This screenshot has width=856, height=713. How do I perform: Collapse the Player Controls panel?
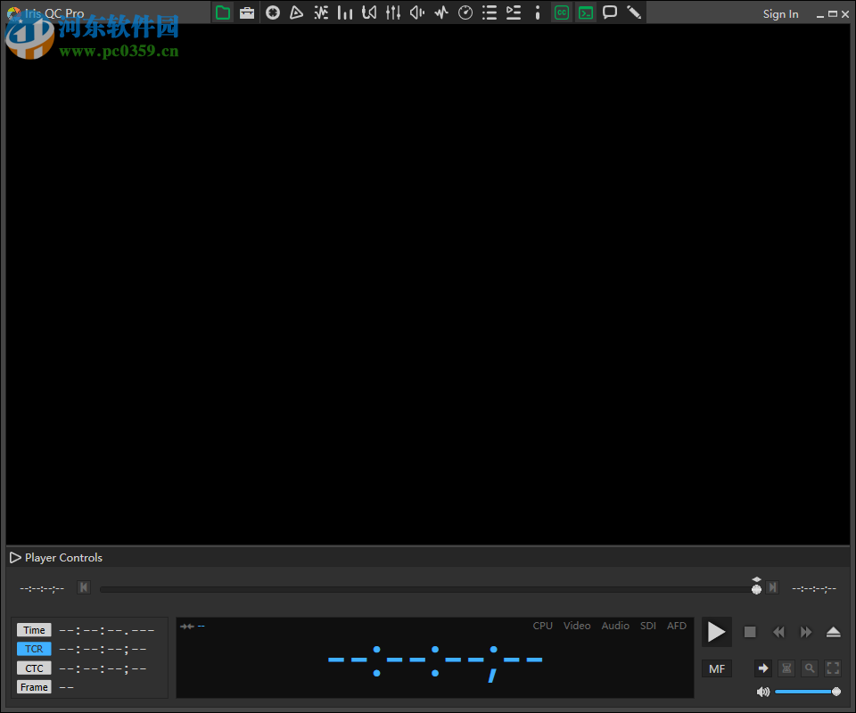click(x=15, y=558)
